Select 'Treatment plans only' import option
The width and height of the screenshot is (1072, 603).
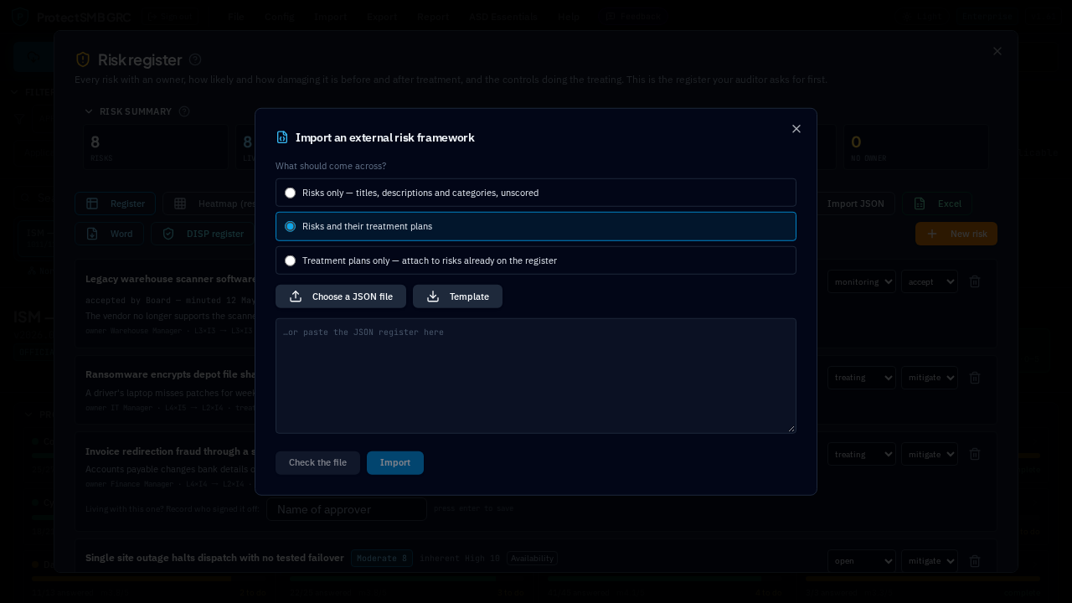coord(536,260)
